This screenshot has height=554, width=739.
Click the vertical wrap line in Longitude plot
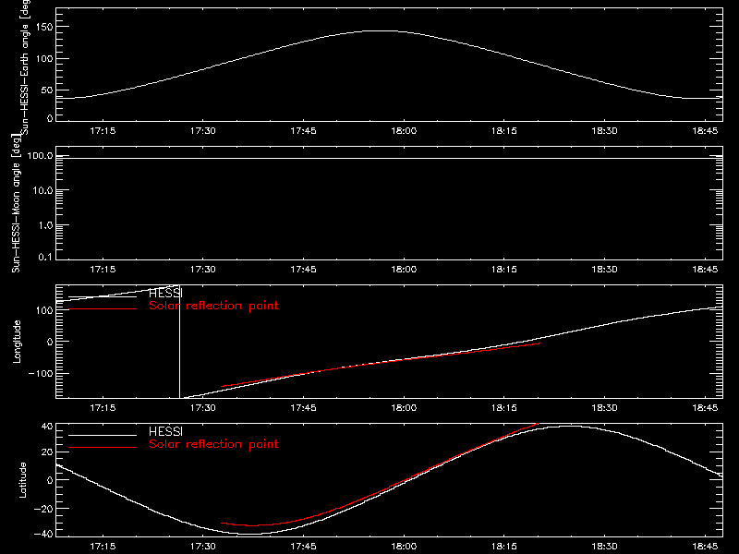(x=179, y=342)
